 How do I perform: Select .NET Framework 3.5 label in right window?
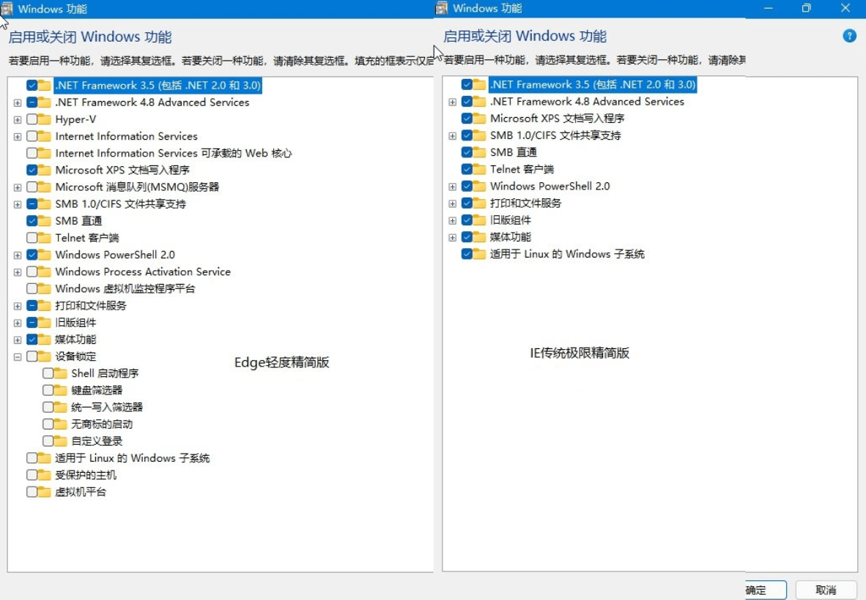pos(593,84)
